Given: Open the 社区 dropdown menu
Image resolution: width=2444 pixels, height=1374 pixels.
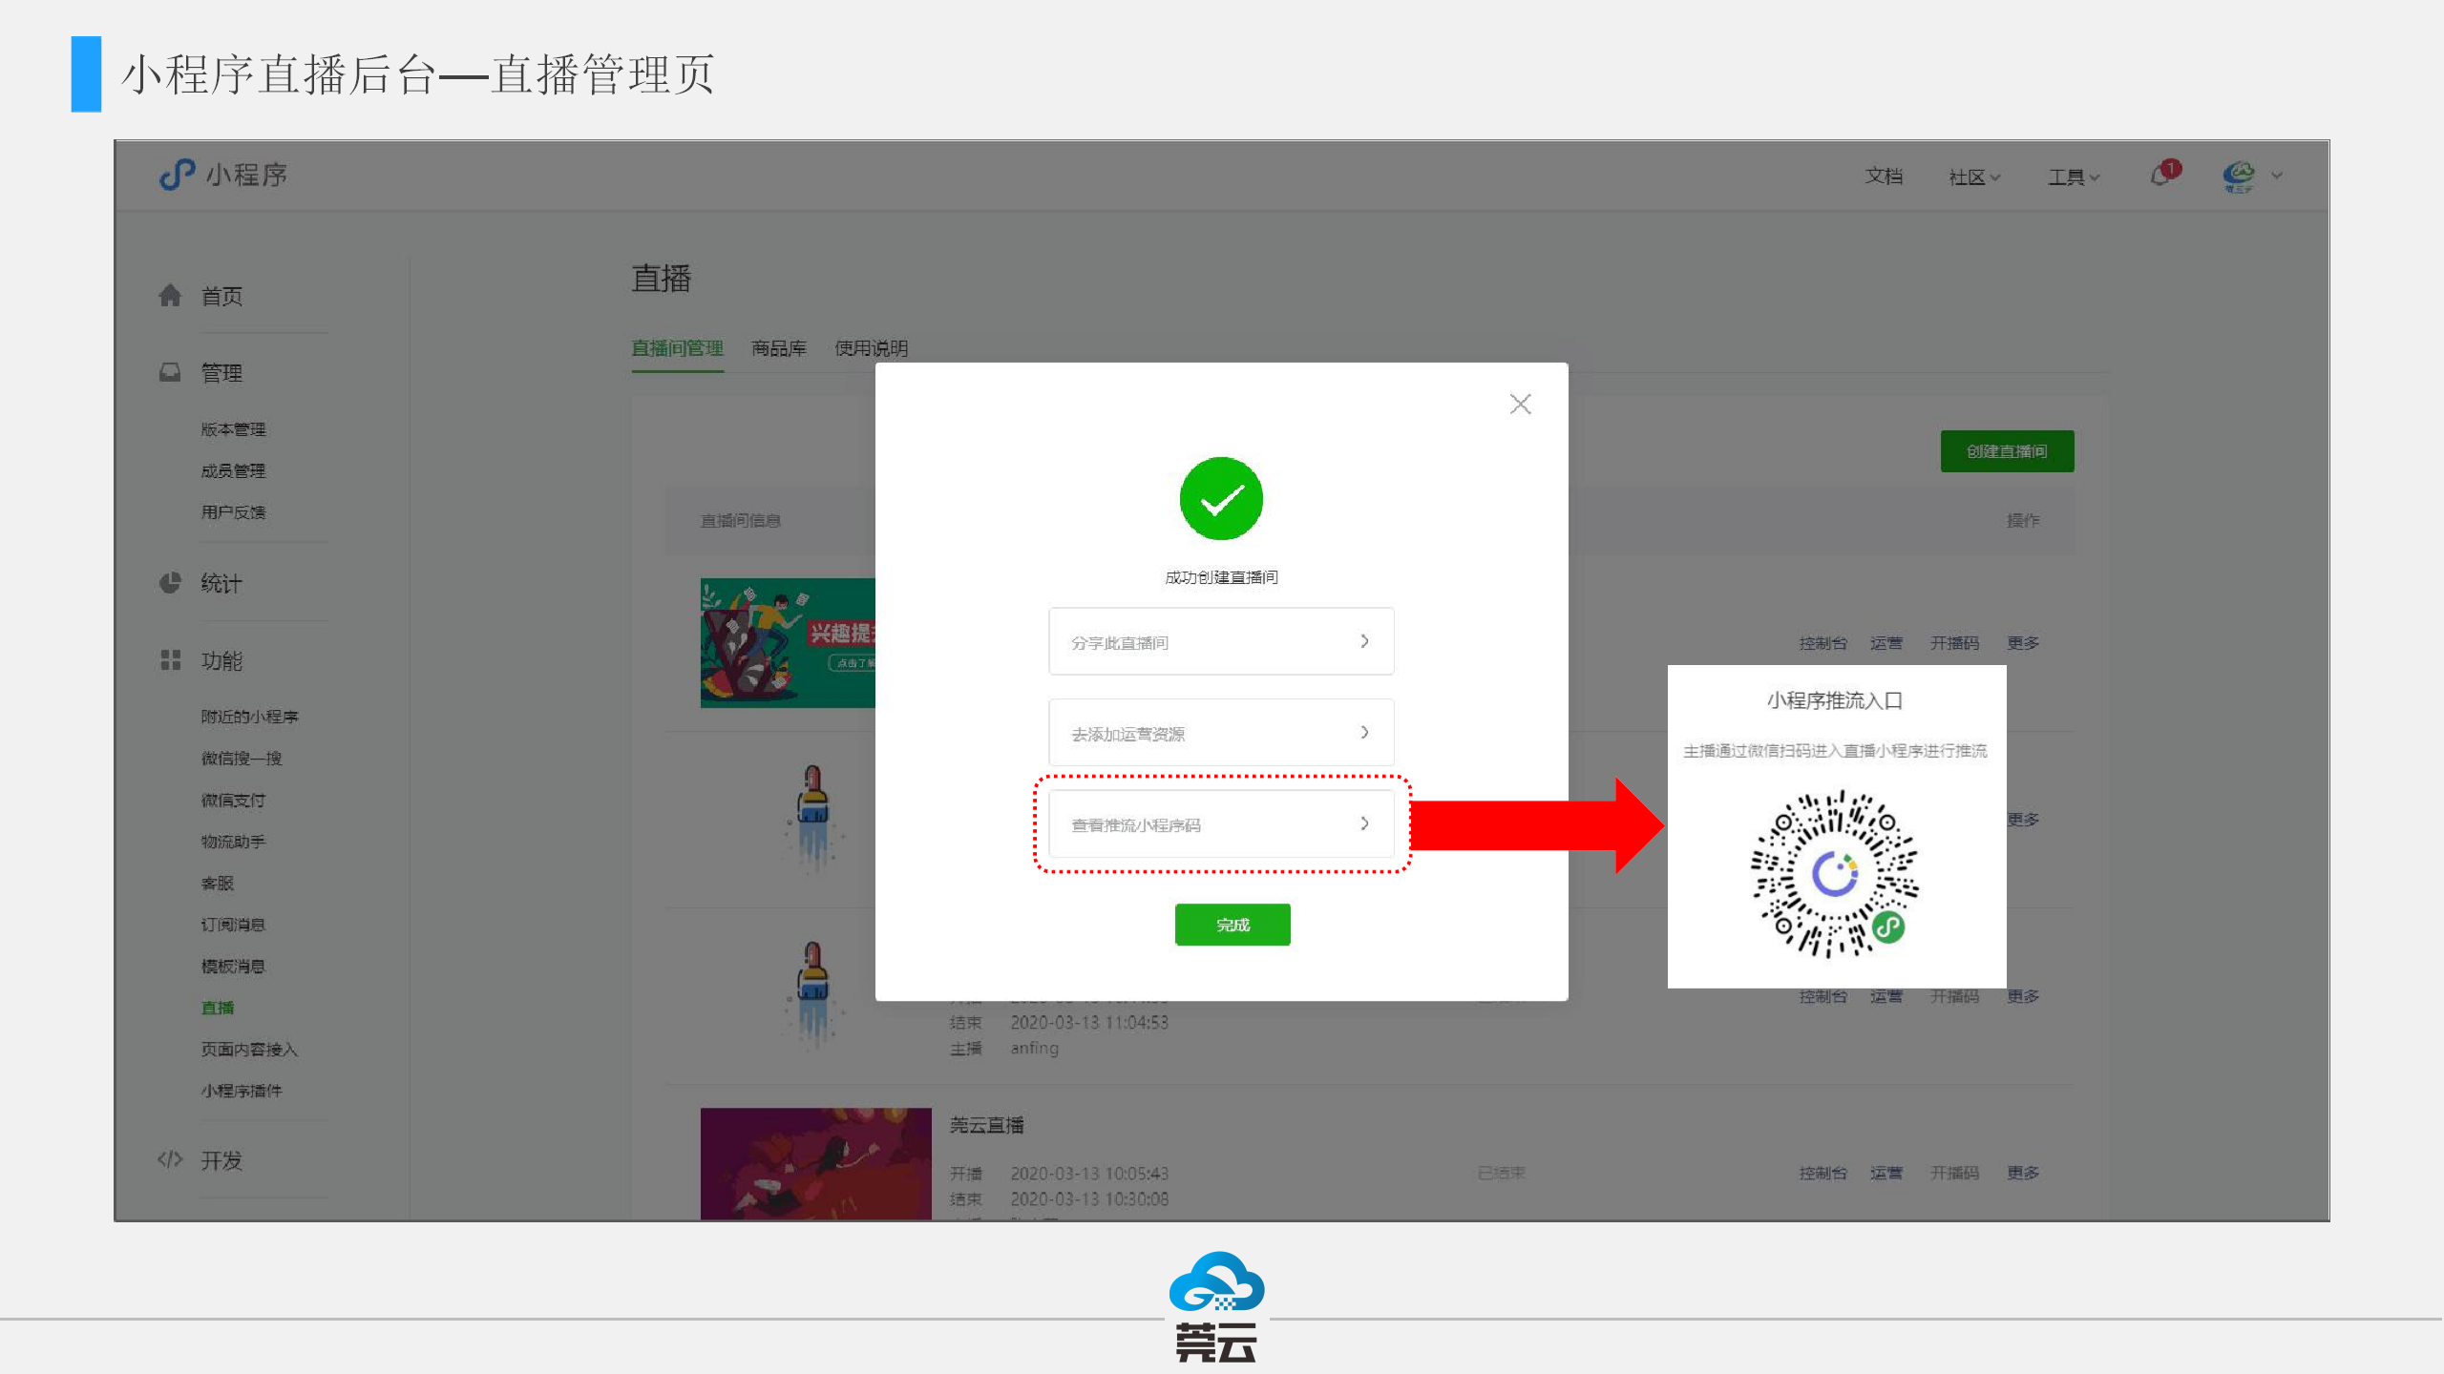Looking at the screenshot, I should 1973,177.
